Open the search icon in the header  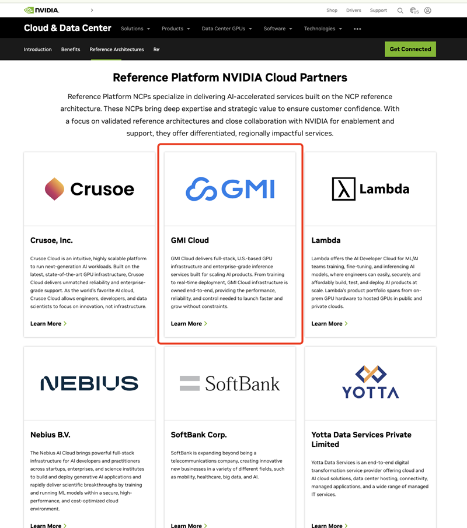(x=400, y=10)
